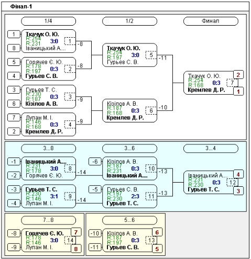Image resolution: width=251 pixels, height=259 pixels.
Task: Click the "-2" box in the 3...8 round
Action: click(x=14, y=175)
